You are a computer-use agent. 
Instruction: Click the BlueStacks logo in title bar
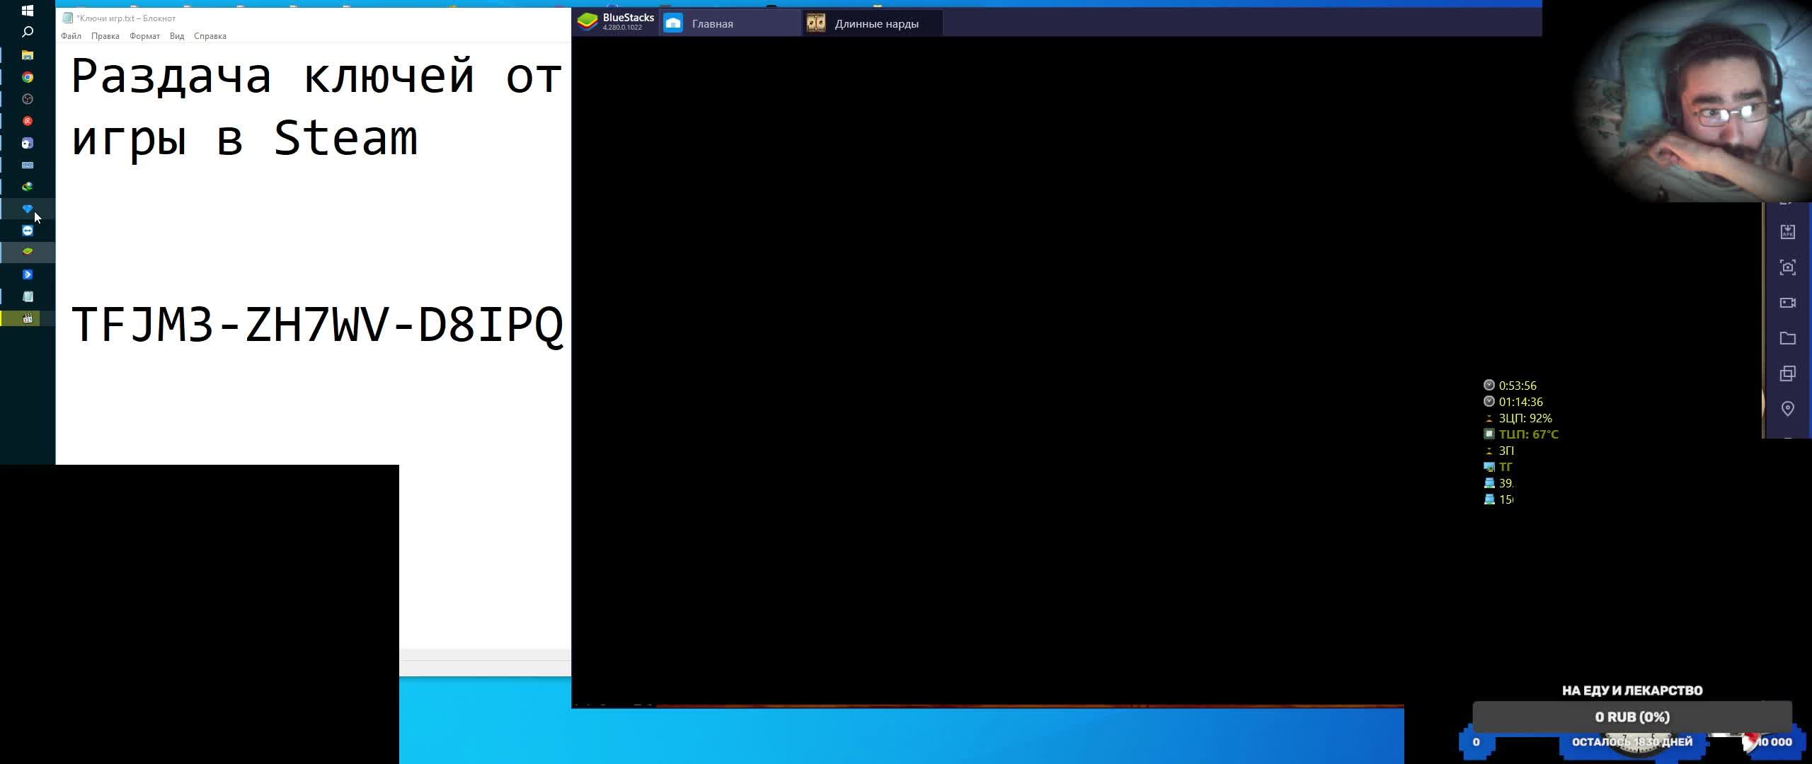tap(587, 23)
